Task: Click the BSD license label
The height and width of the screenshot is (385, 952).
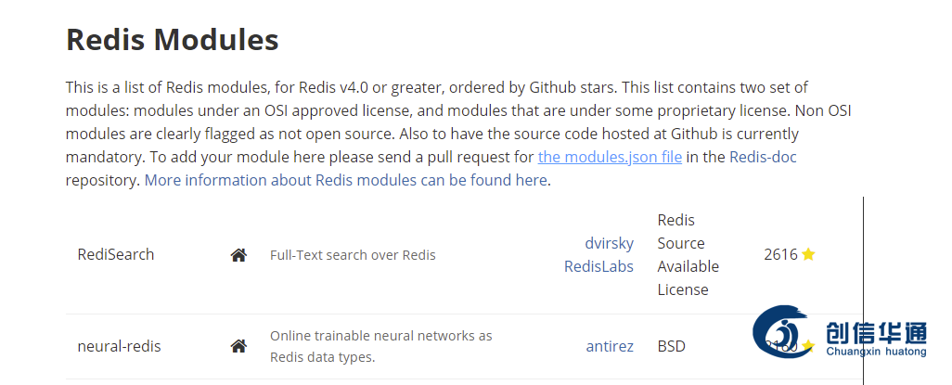Action: (671, 346)
